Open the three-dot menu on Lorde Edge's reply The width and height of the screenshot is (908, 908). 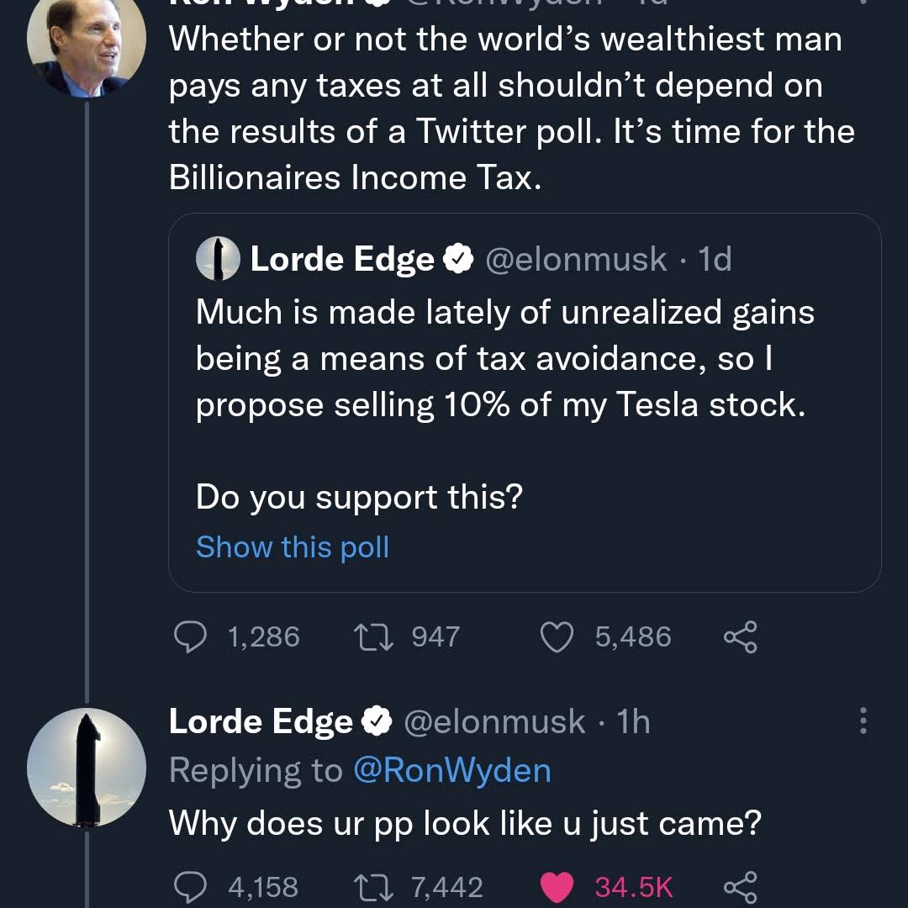pos(863,721)
